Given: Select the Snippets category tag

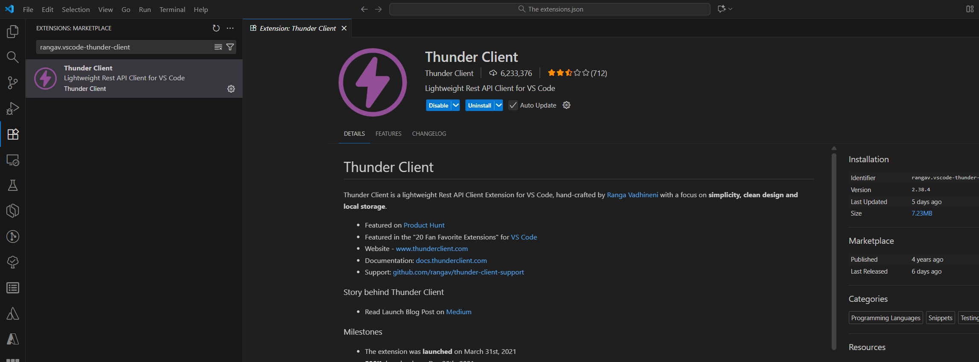Looking at the screenshot, I should tap(940, 318).
